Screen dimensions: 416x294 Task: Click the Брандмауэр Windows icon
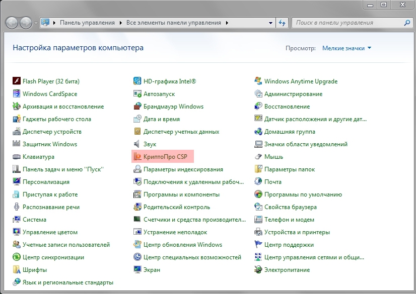tap(137, 106)
